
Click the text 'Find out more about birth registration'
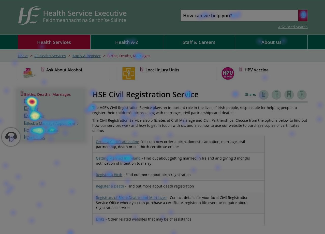pos(158,175)
